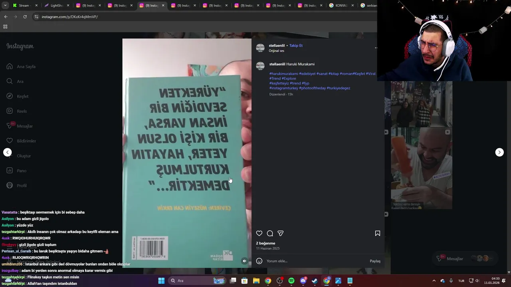
Task: Open Ana Sayfa in Instagram sidebar
Action: click(x=22, y=67)
